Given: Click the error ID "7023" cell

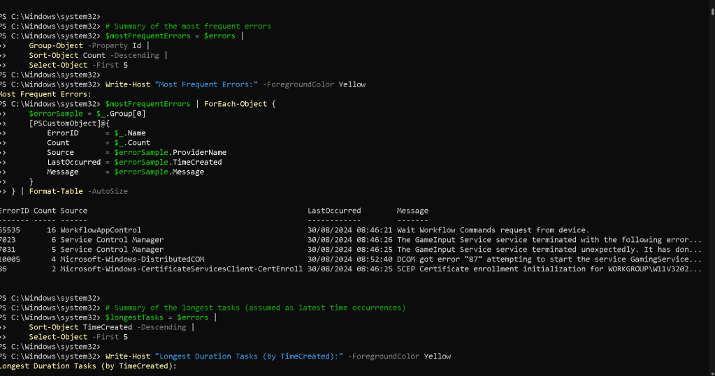Looking at the screenshot, I should (x=8, y=240).
